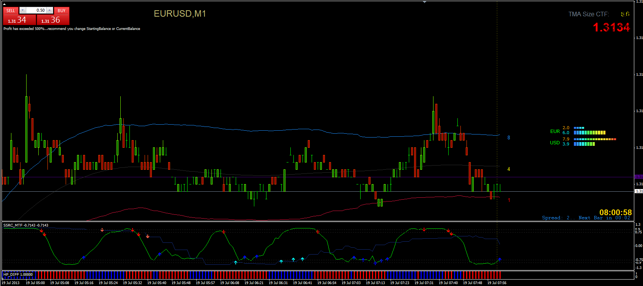Click the SSRC_MTF indicator label
643x286 pixels.
click(26, 225)
